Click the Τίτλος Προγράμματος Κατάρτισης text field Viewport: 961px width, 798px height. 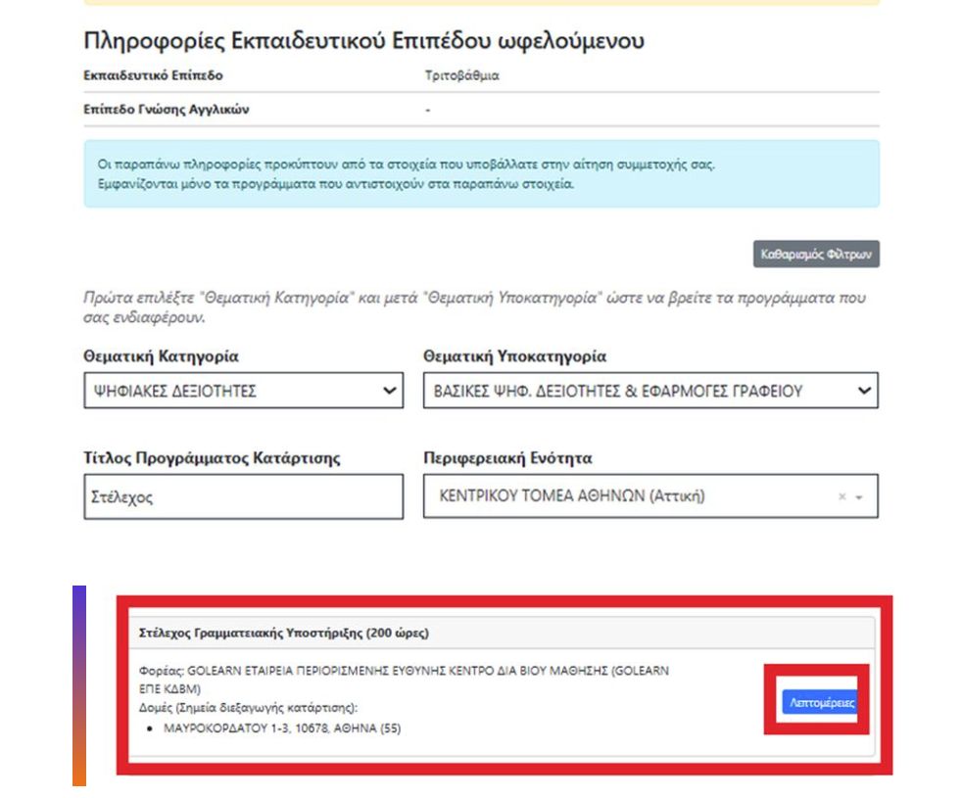point(243,496)
